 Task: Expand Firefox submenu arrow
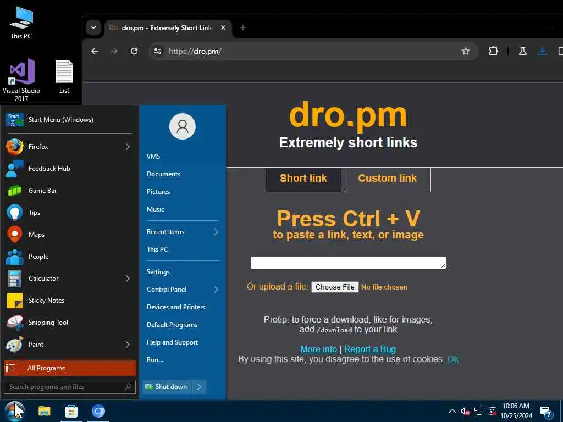(128, 146)
